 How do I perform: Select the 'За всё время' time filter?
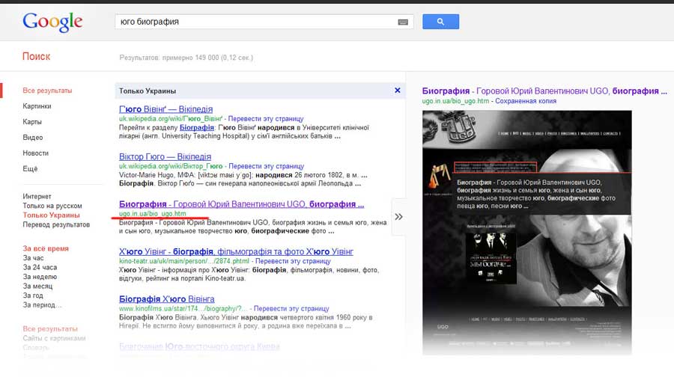(x=46, y=248)
